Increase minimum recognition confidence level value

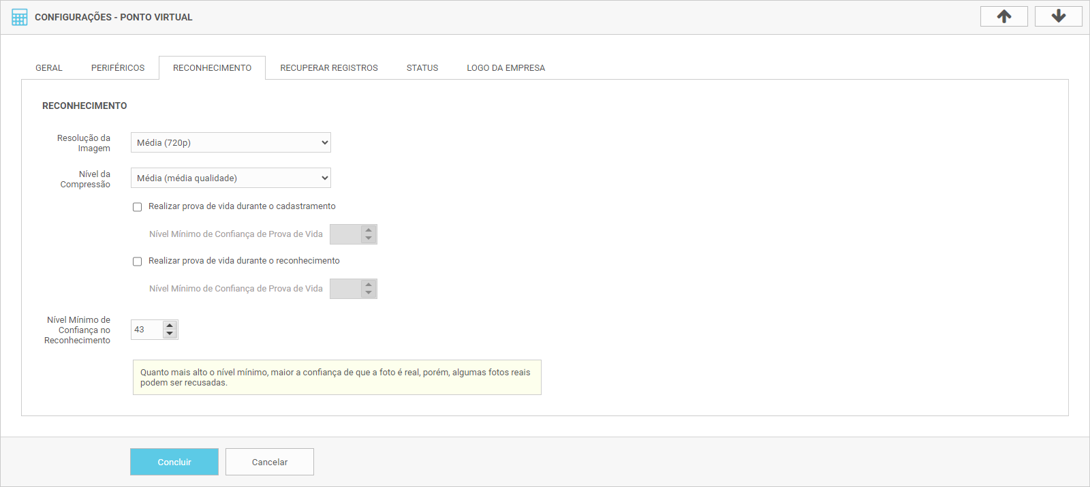(x=170, y=326)
